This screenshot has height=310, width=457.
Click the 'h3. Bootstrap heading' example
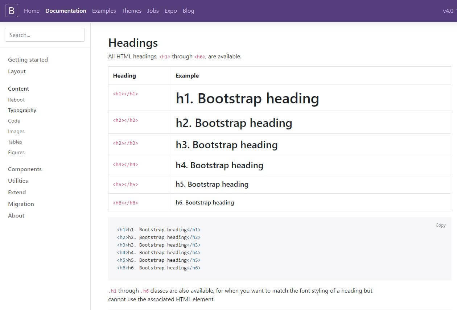(227, 145)
